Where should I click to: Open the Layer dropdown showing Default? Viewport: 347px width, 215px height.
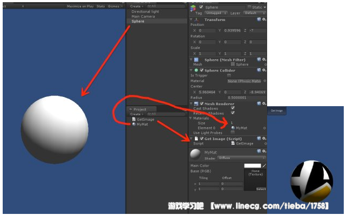click(255, 13)
